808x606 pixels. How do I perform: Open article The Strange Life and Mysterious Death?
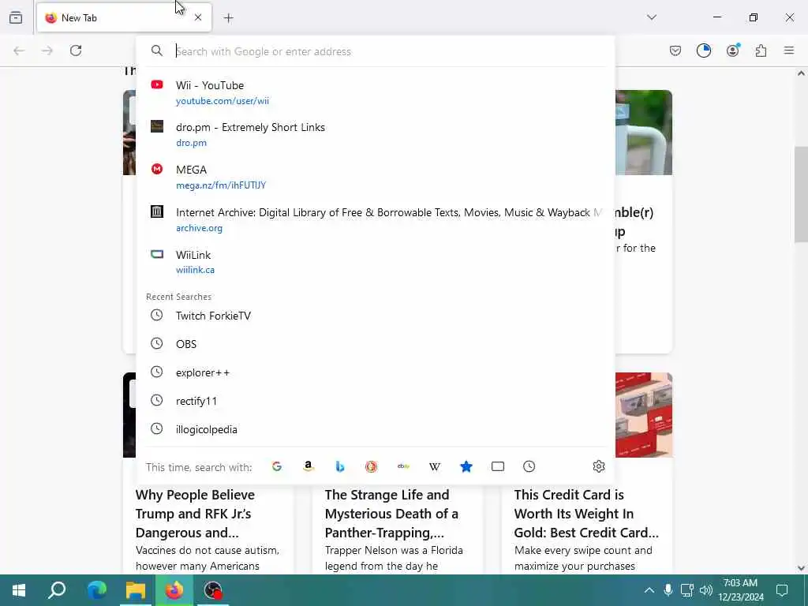(x=391, y=513)
